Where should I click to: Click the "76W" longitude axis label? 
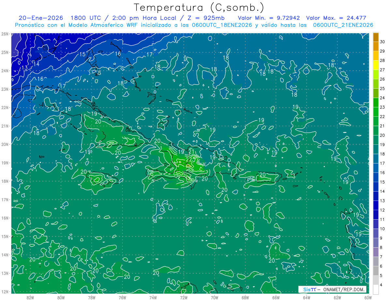tap(122, 297)
